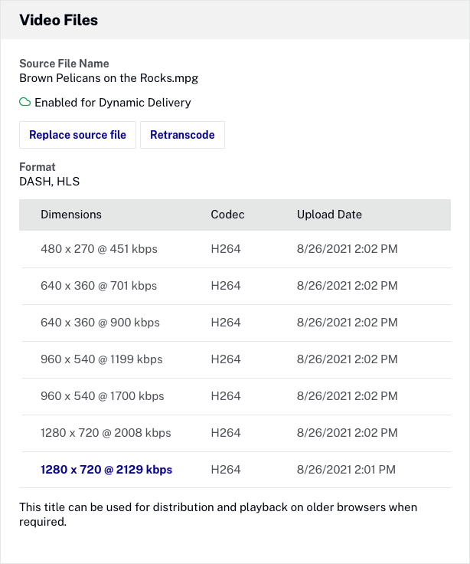
Task: Click the green Dynamic Delivery cloud icon
Action: (x=25, y=102)
